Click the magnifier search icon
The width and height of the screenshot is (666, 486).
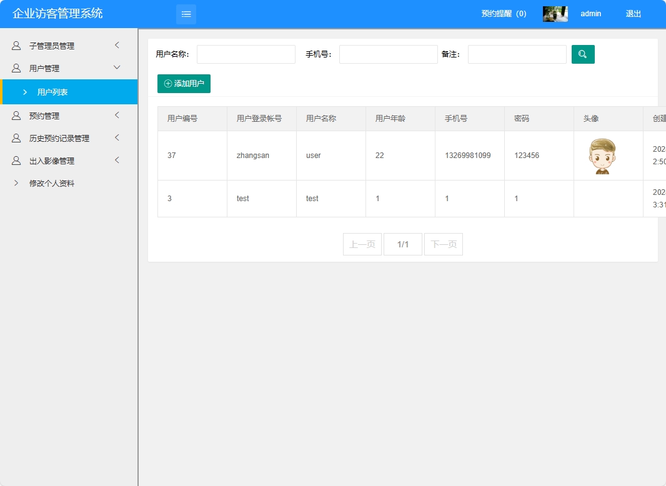pyautogui.click(x=582, y=54)
